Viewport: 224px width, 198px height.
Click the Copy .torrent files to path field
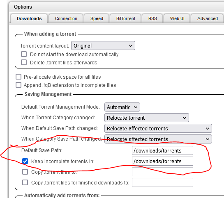(162, 172)
